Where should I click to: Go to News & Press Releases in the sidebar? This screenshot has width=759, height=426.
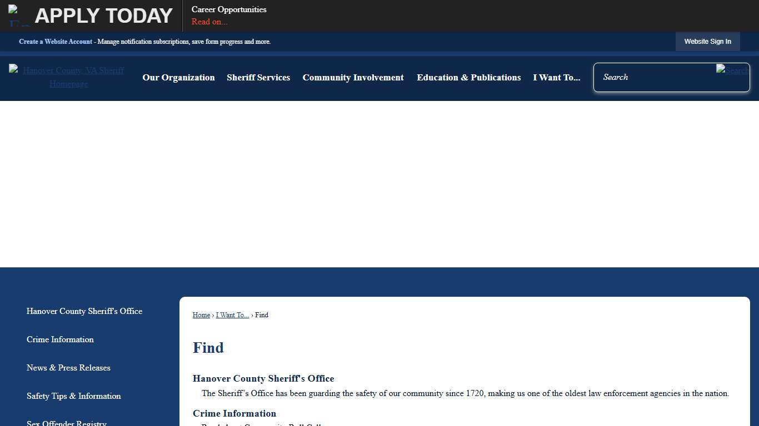[68, 368]
